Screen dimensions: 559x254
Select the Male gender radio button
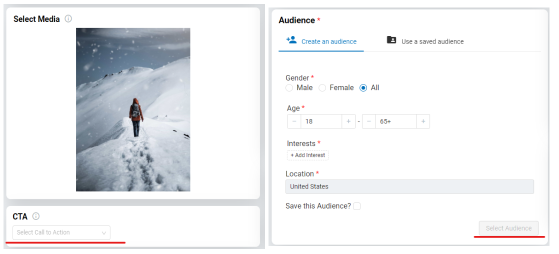[289, 88]
